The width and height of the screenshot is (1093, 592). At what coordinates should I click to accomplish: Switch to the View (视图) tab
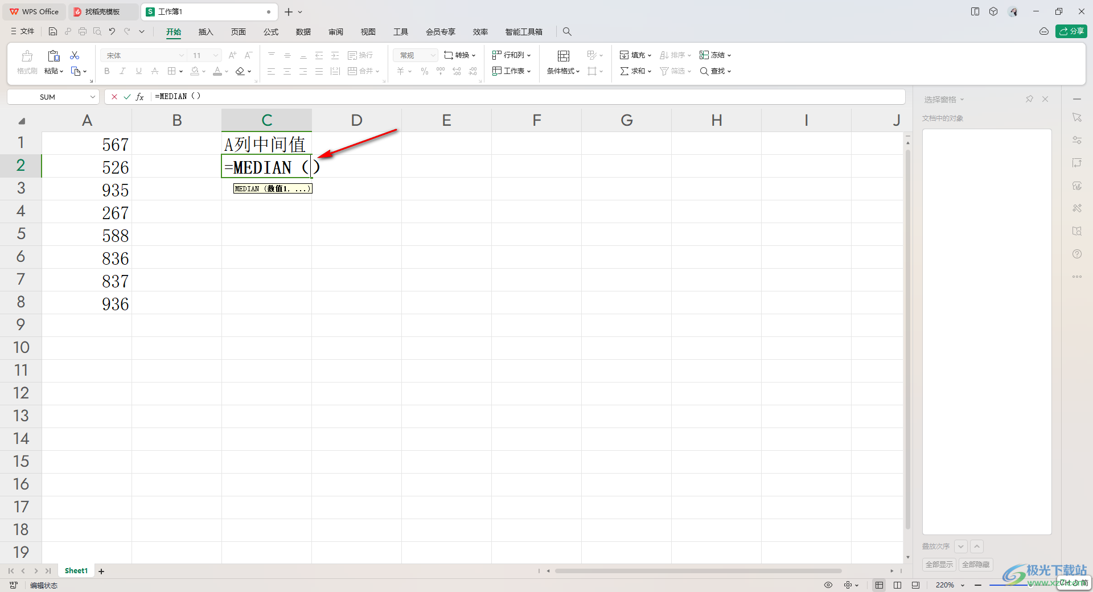(x=368, y=32)
